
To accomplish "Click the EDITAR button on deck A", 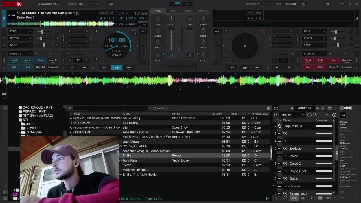I will pyautogui.click(x=103, y=13).
